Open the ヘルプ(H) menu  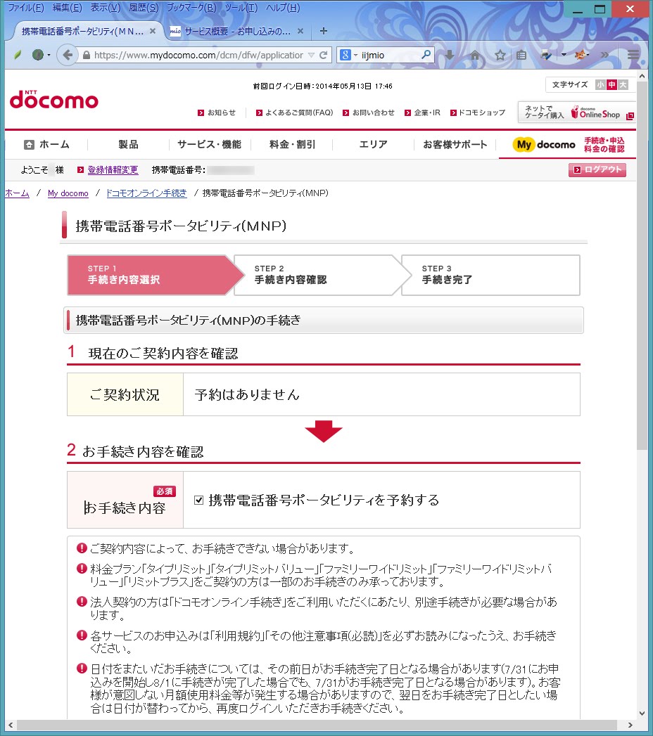tap(283, 8)
